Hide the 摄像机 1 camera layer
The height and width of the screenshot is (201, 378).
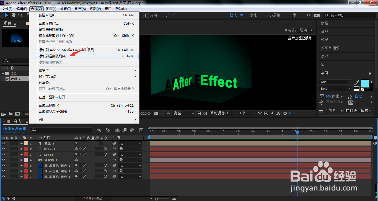point(4,160)
